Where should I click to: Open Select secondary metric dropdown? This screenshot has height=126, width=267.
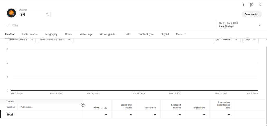(x=55, y=40)
